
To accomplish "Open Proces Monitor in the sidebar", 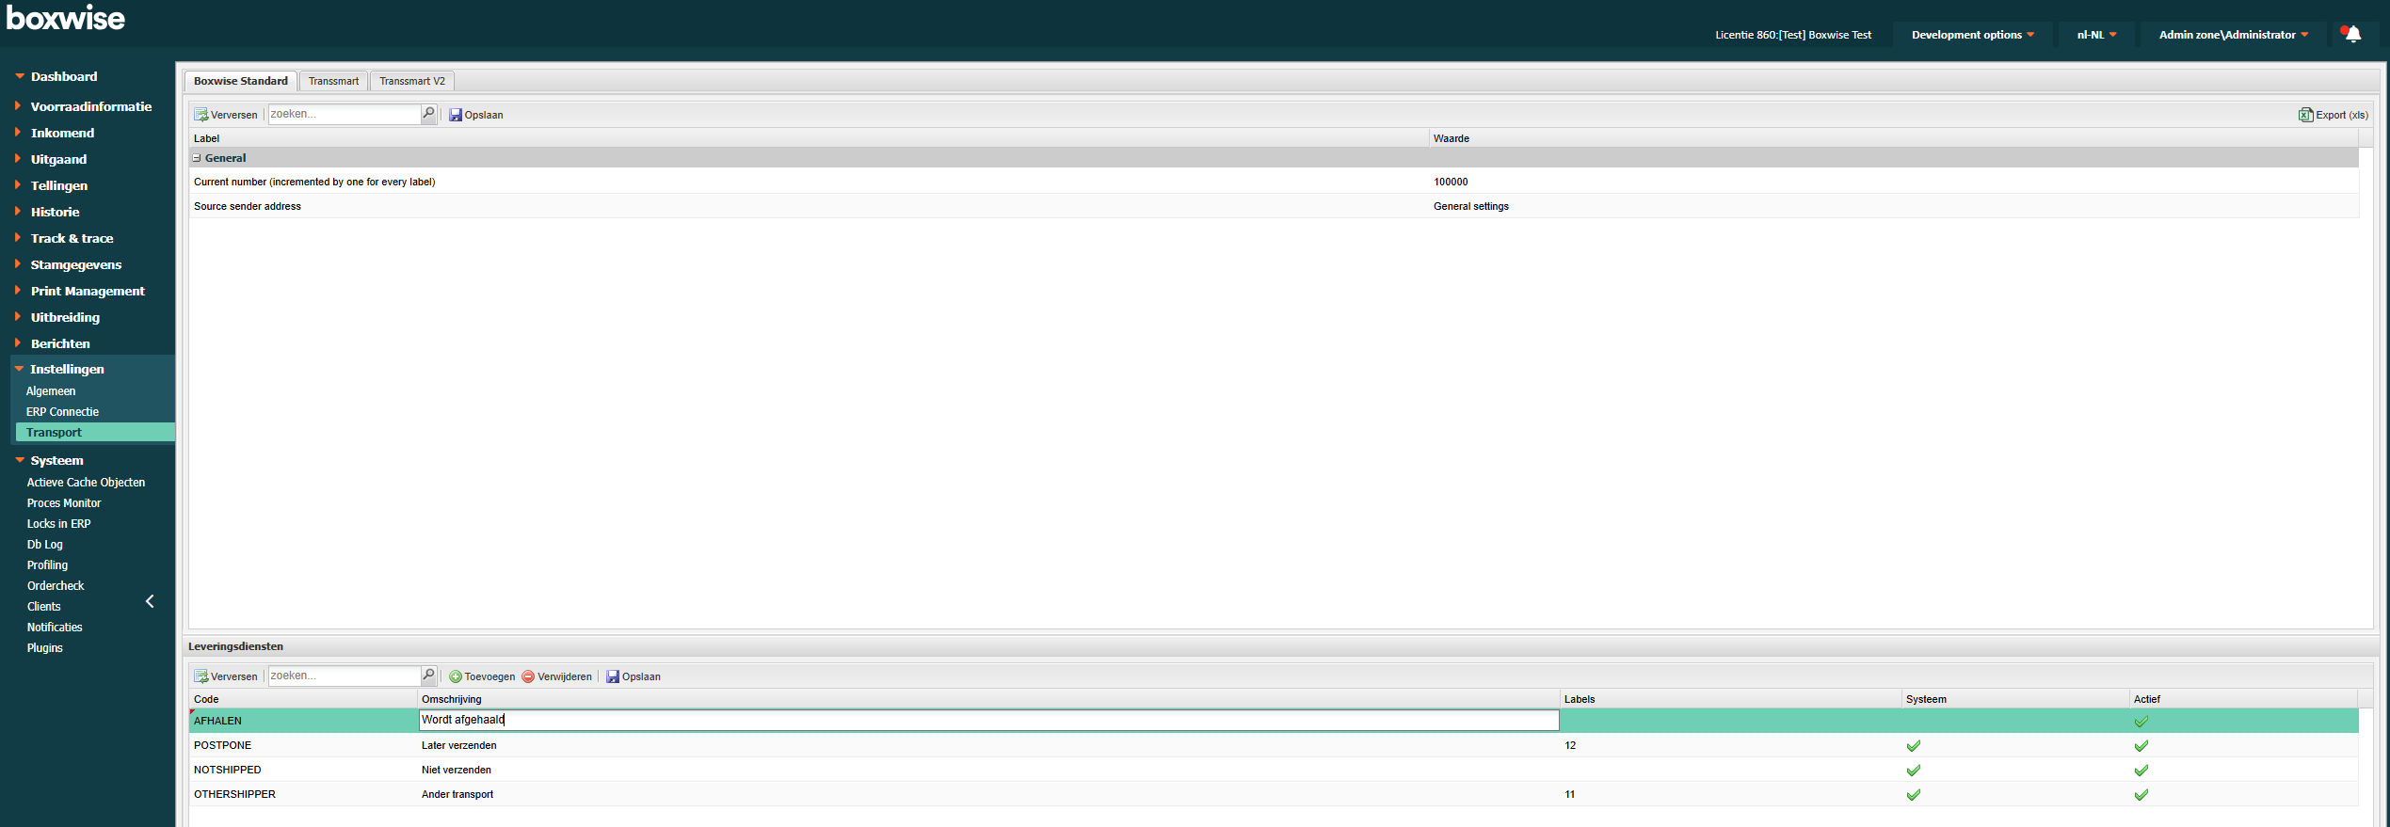I will [x=64, y=503].
